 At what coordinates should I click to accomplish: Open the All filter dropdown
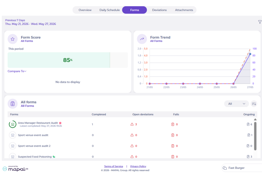(236, 104)
